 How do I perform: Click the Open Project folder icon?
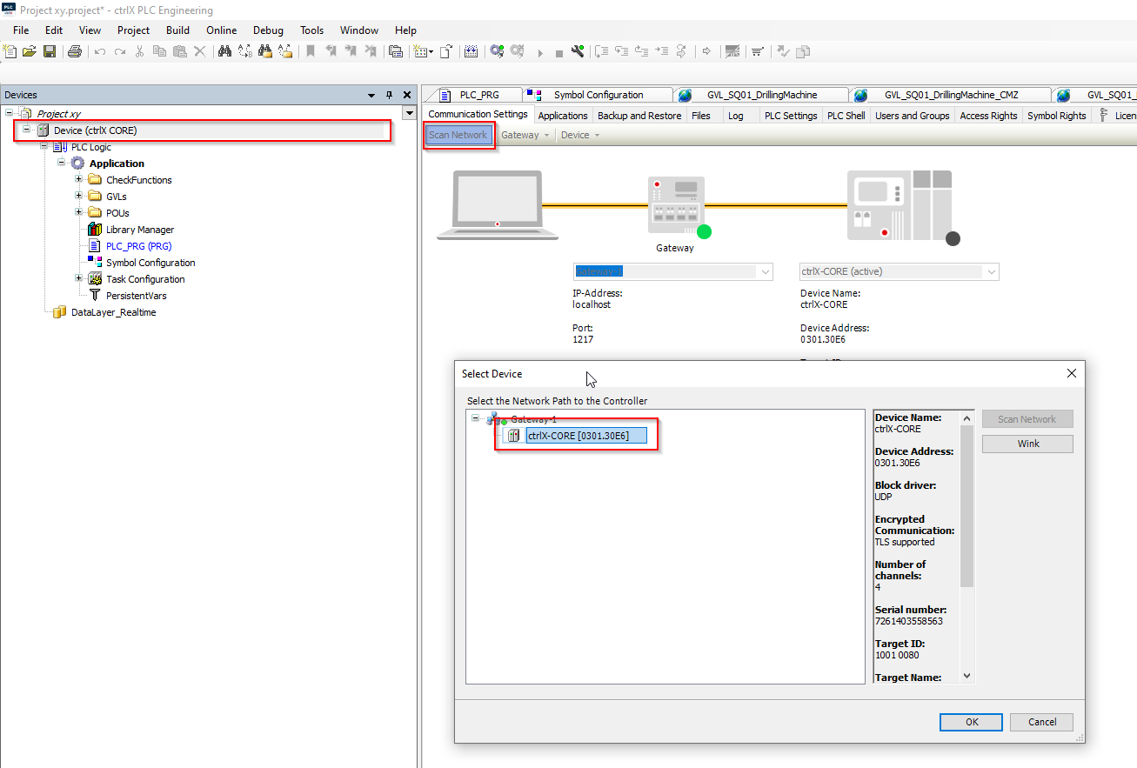[30, 51]
